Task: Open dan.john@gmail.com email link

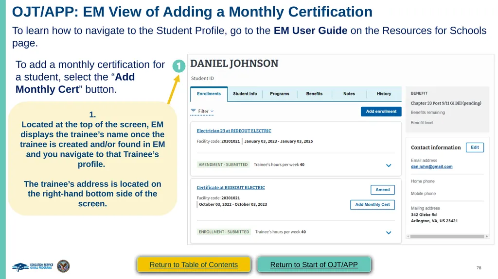Action: [x=432, y=166]
